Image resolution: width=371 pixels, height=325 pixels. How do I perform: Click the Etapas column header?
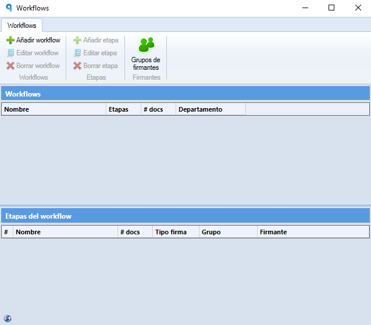pos(123,109)
